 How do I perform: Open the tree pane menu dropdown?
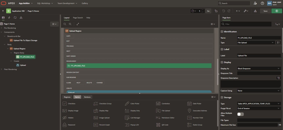tap(54, 24)
